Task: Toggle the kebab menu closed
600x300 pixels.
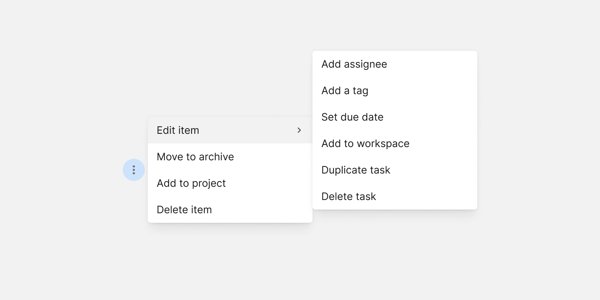Action: tap(134, 170)
